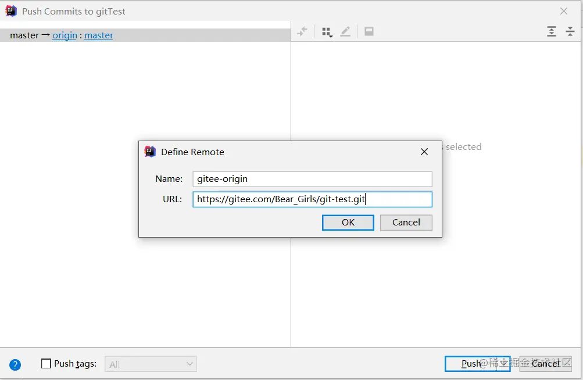Click the IntelliJ logo in Push Commits title
The height and width of the screenshot is (380, 583).
point(11,11)
